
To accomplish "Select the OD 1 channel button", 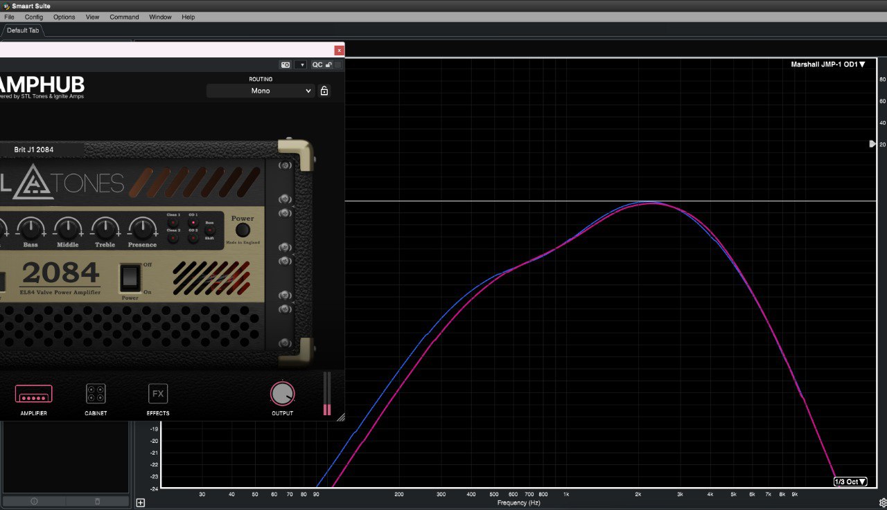I will pyautogui.click(x=193, y=223).
